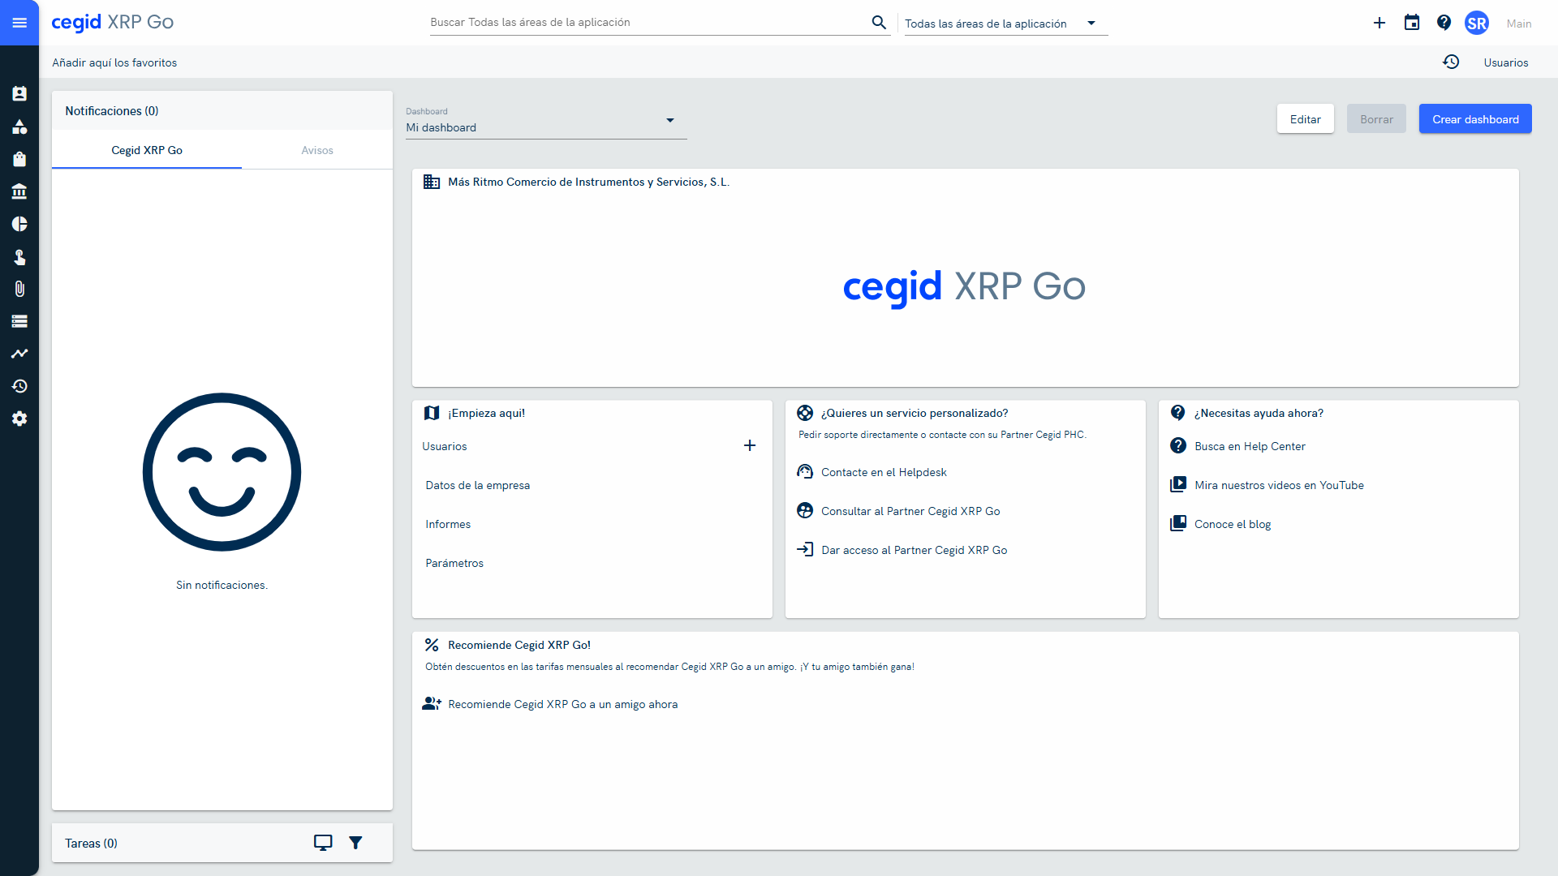Switch to the Avisos tab
Image resolution: width=1558 pixels, height=876 pixels.
[316, 150]
